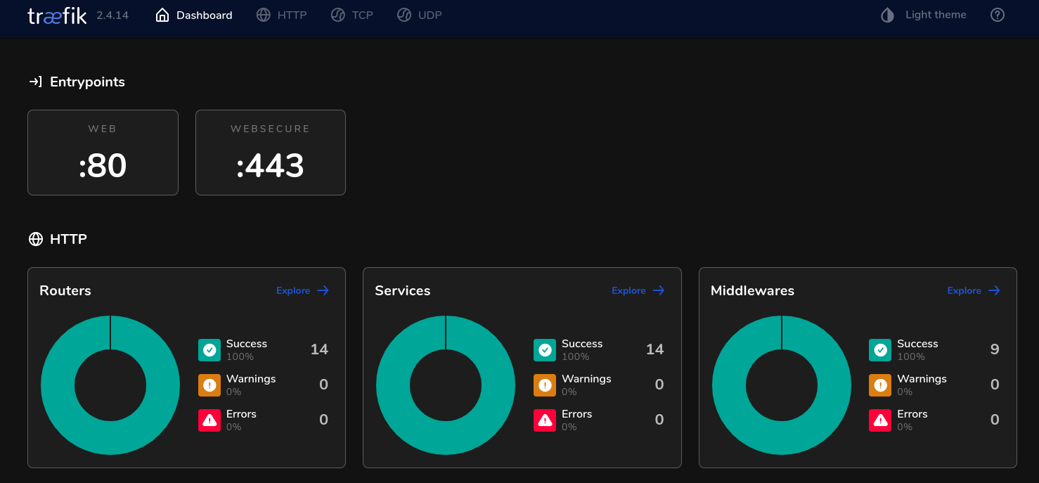This screenshot has width=1039, height=483.
Task: Click the TCP icon in the navigation bar
Action: [x=337, y=14]
